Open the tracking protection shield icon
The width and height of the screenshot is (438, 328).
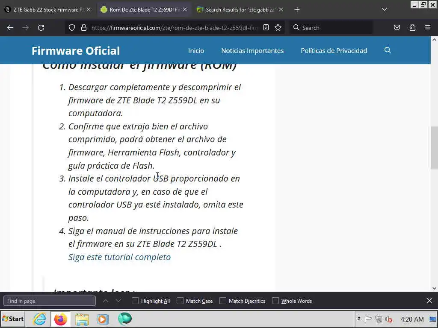tap(72, 28)
